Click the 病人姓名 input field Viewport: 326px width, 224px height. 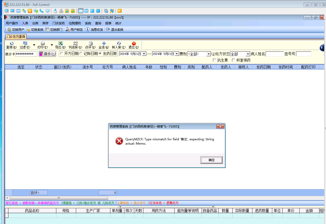275,54
